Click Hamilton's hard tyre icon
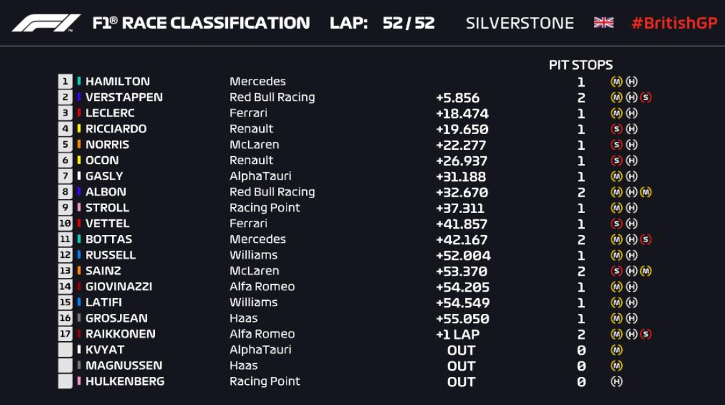Image resolution: width=725 pixels, height=405 pixels. [x=631, y=82]
